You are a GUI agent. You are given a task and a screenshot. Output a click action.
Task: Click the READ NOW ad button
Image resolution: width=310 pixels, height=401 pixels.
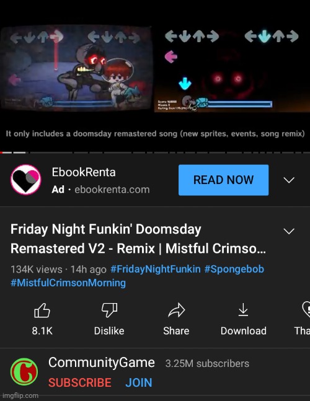tap(224, 180)
